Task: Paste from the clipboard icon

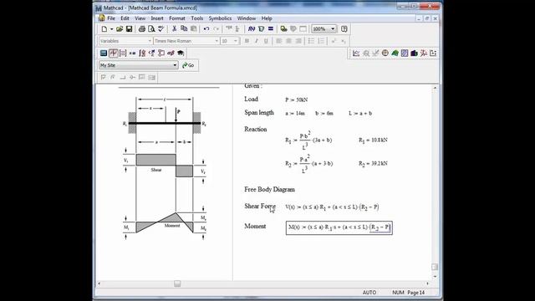Action: 193,29
